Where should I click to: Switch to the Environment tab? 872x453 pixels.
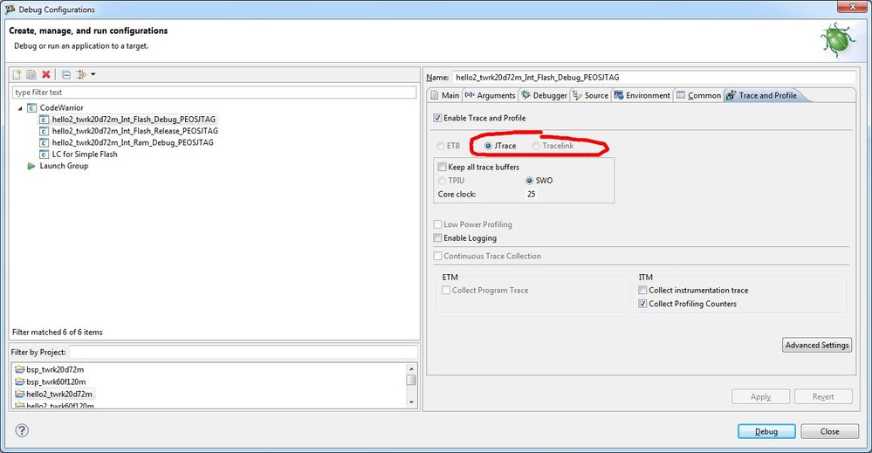[642, 96]
